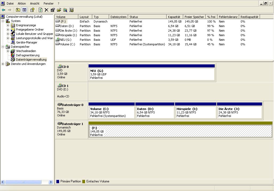Open the Aktion menu
Screen dimensions: 274x191
coord(22,3)
